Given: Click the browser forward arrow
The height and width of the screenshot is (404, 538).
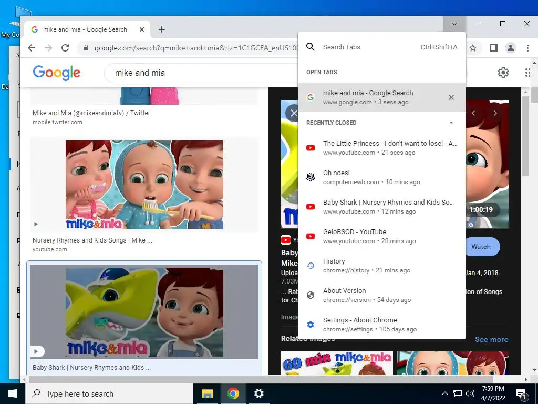Looking at the screenshot, I should pyautogui.click(x=48, y=48).
